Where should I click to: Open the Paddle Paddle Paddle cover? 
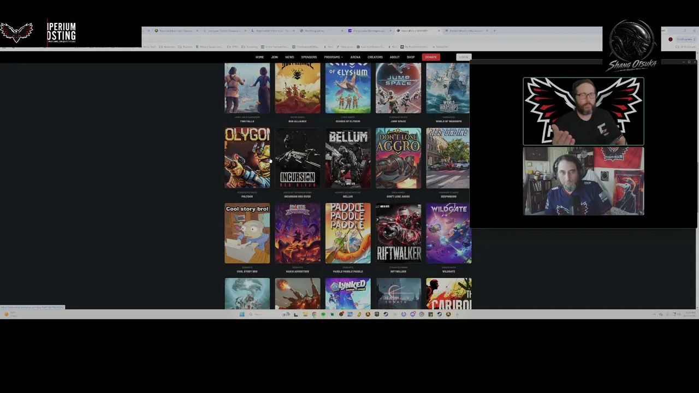pos(348,233)
